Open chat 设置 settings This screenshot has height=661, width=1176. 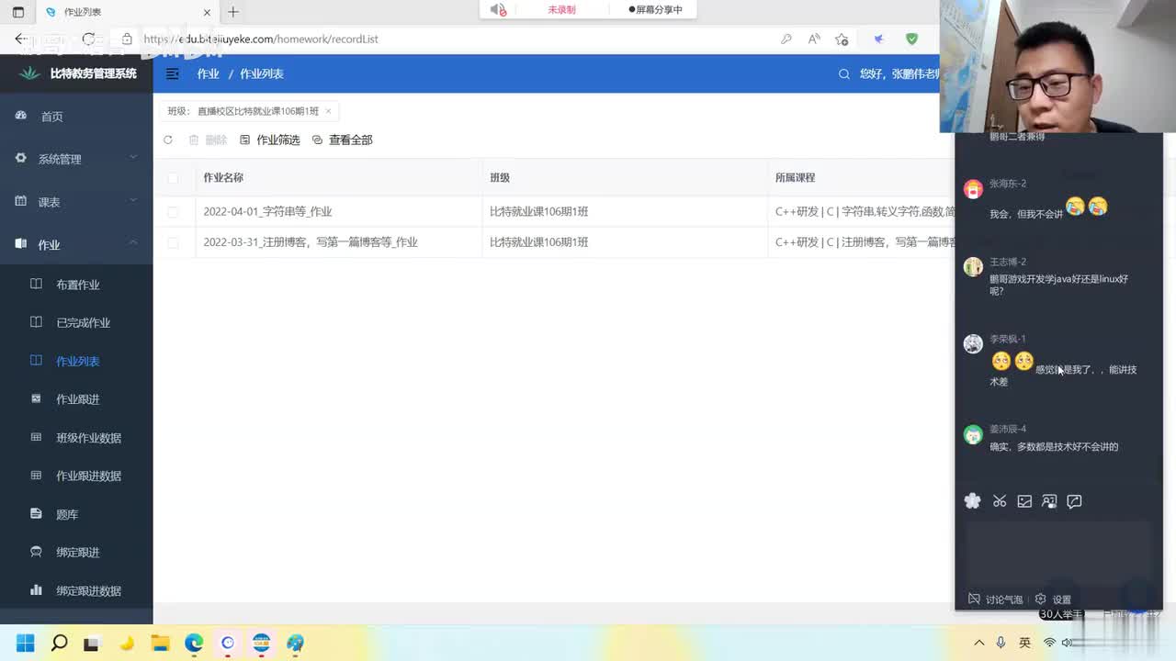[x=1053, y=599]
